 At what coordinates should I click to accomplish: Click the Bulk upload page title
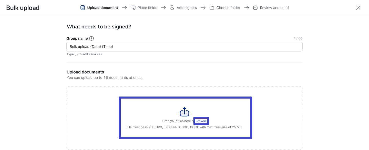(23, 8)
